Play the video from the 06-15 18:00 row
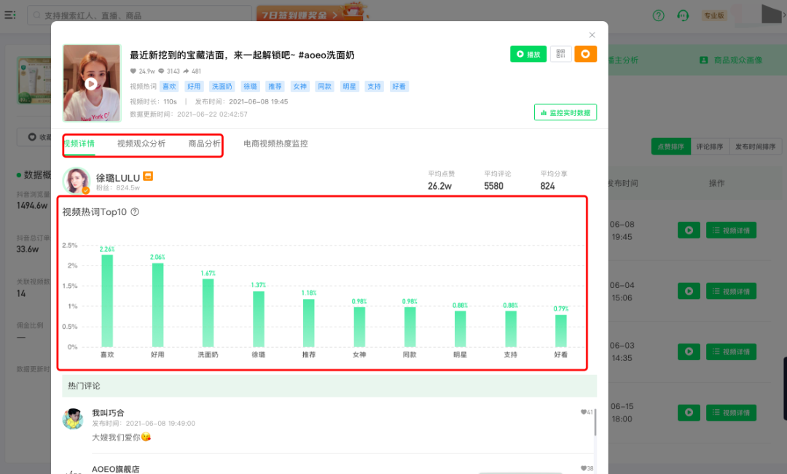 [689, 412]
